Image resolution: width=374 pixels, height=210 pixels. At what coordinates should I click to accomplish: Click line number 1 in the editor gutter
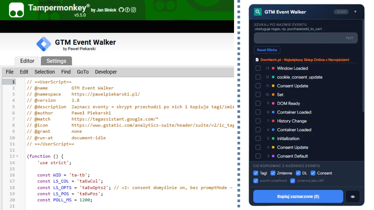(x=13, y=82)
